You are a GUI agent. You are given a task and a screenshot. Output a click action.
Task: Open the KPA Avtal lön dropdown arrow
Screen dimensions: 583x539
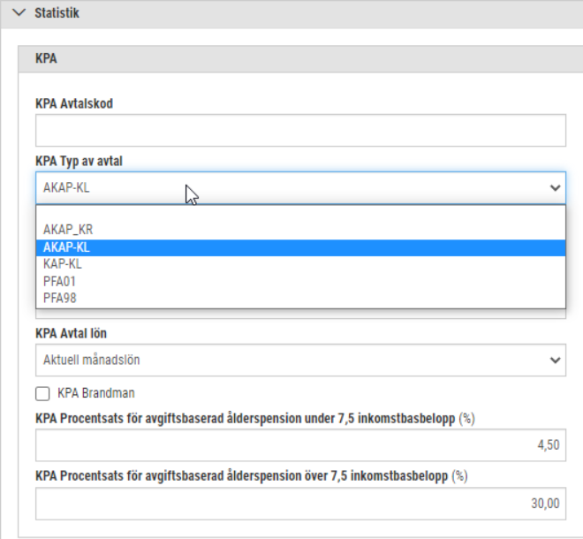pyautogui.click(x=555, y=361)
